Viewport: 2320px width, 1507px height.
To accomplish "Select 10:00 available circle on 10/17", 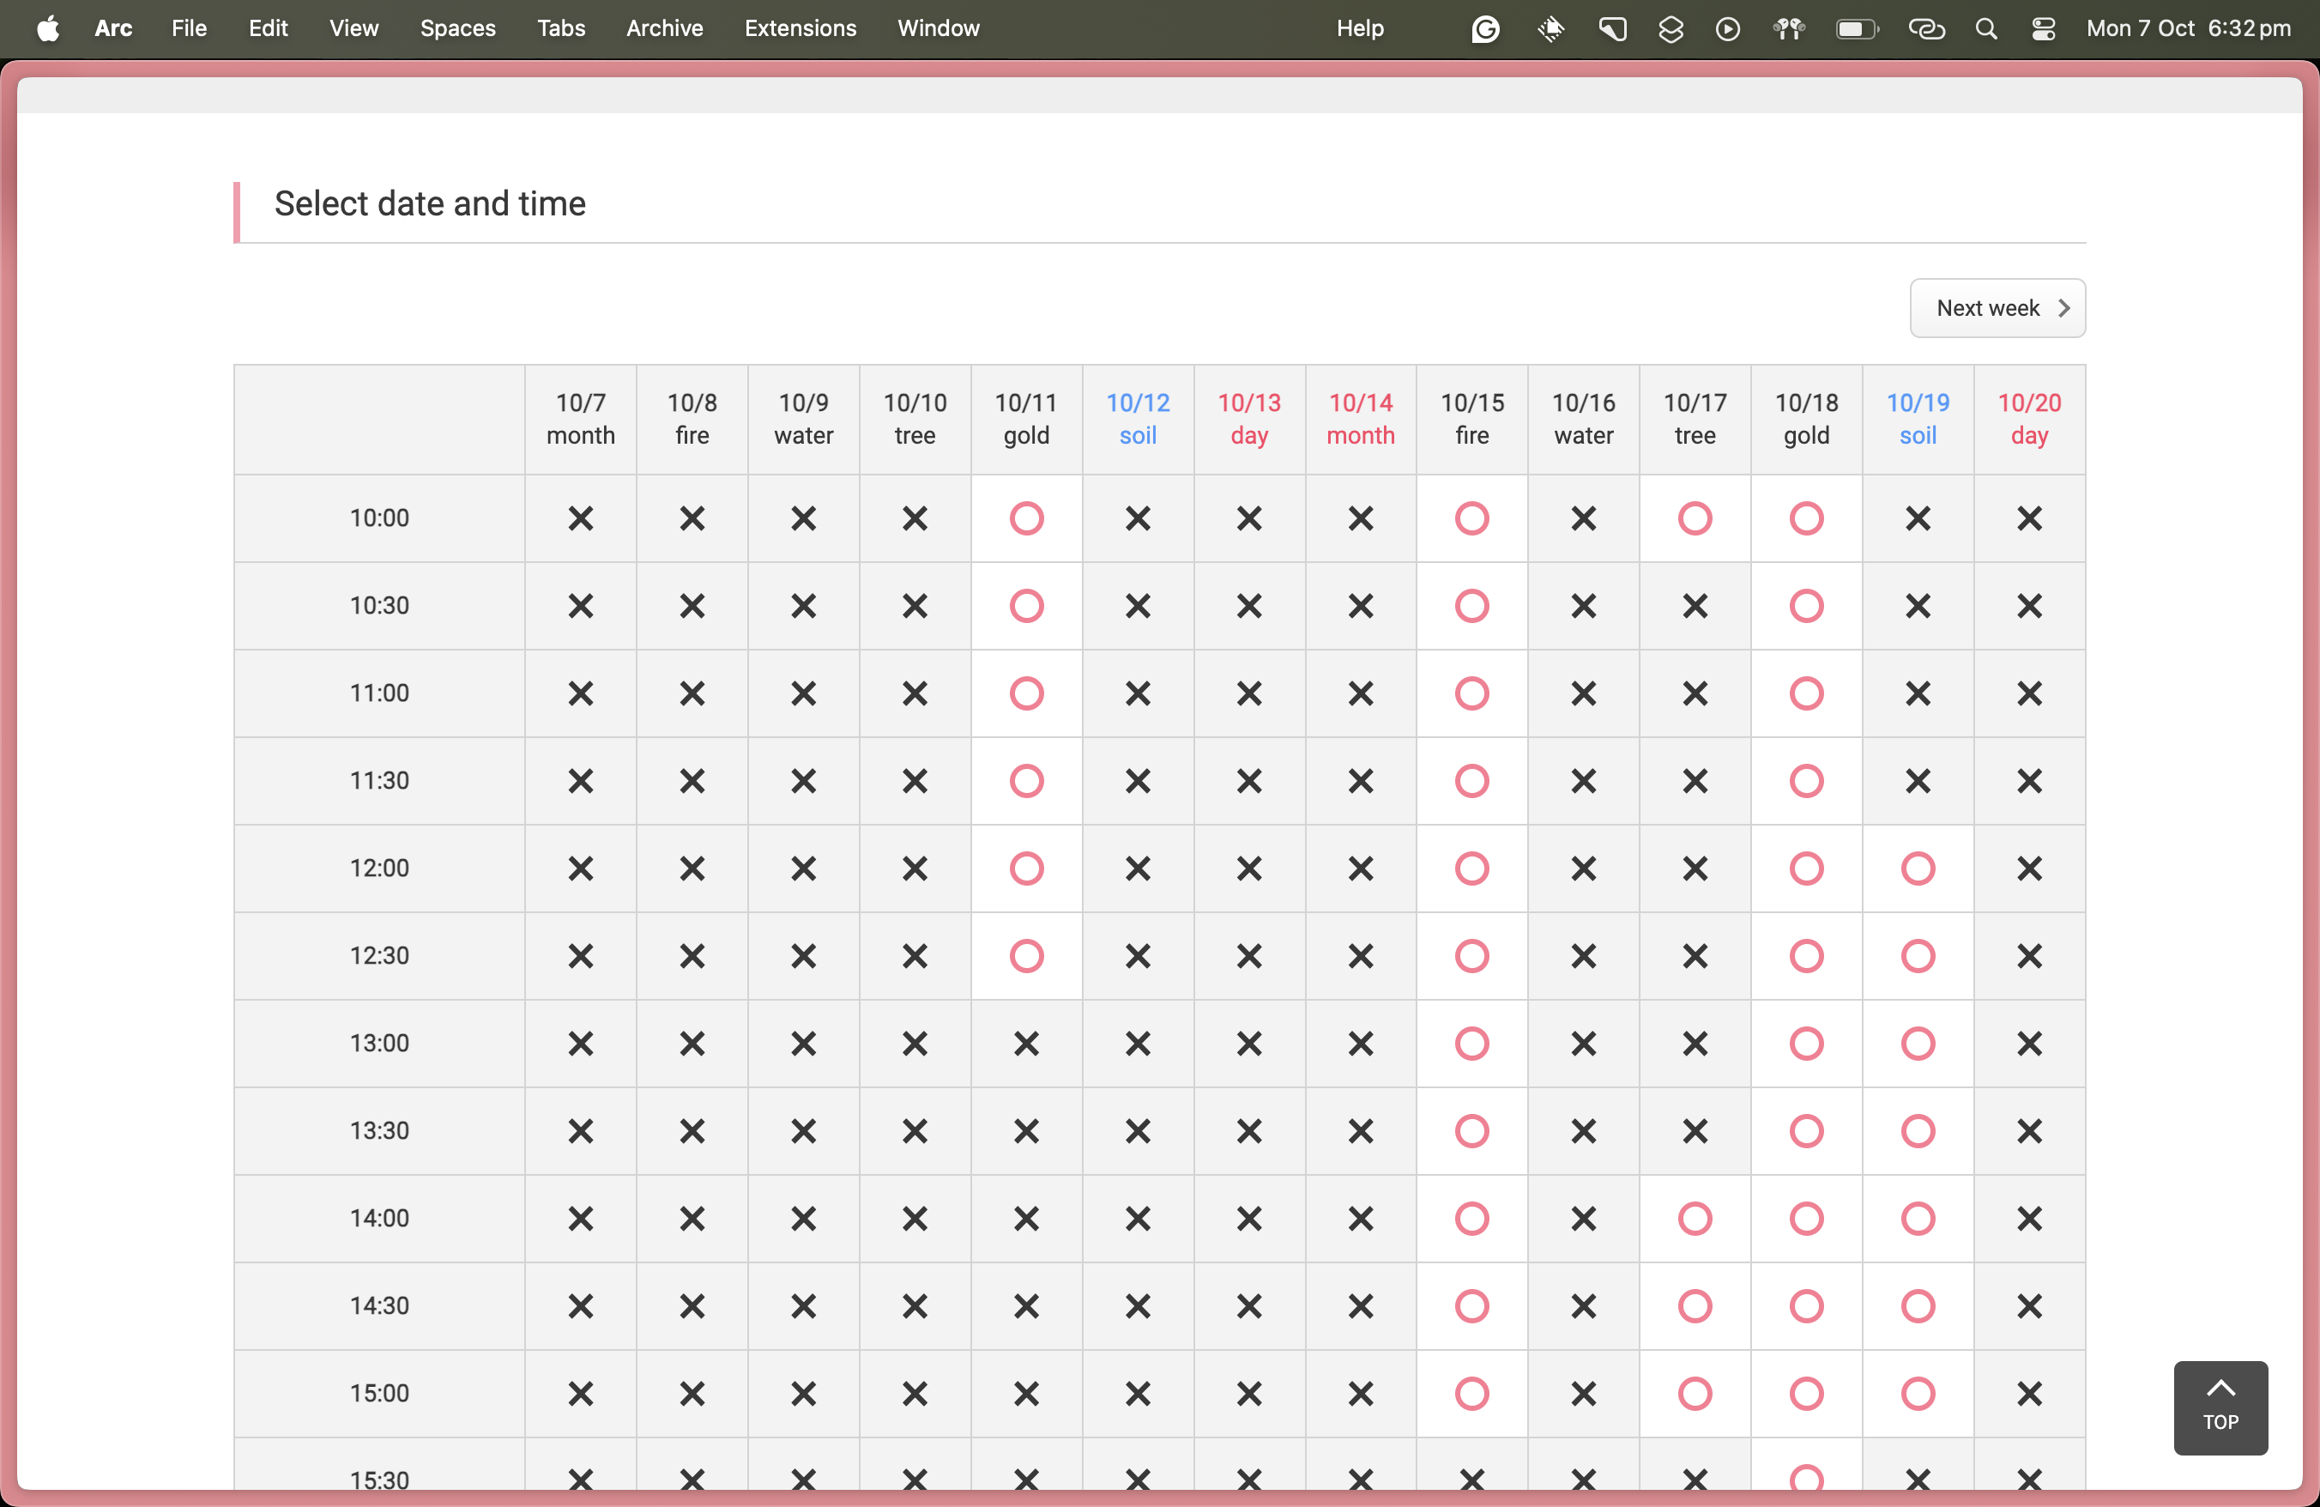I will (x=1695, y=517).
